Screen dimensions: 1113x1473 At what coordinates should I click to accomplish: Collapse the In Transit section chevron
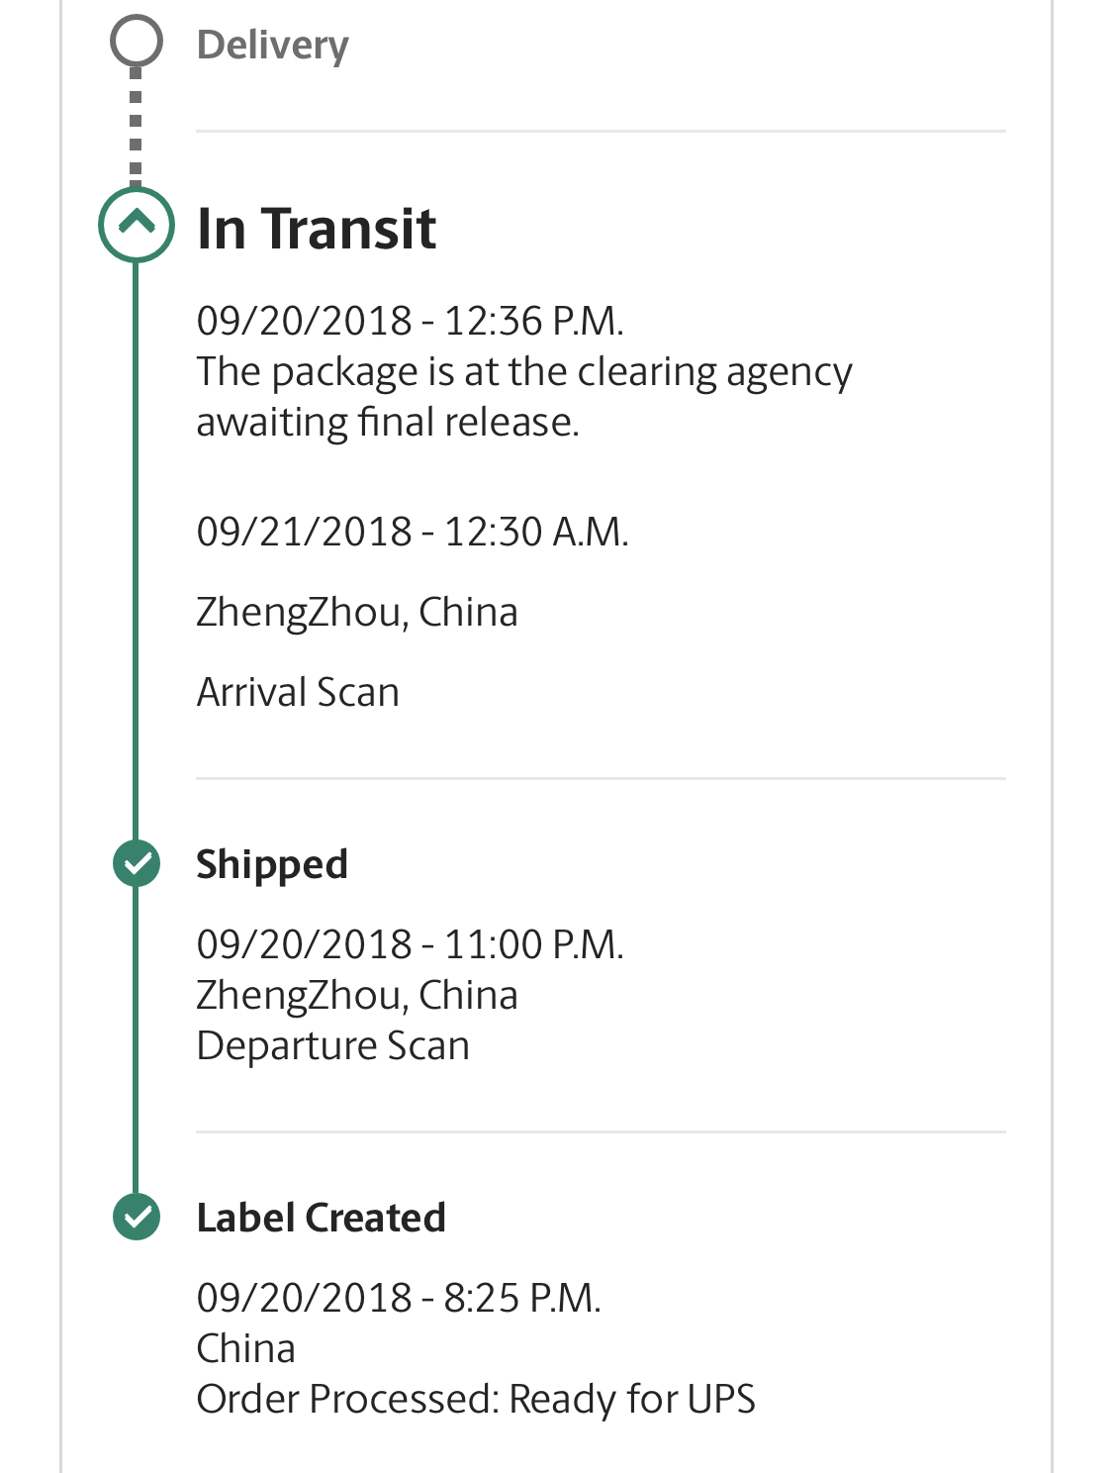click(137, 224)
